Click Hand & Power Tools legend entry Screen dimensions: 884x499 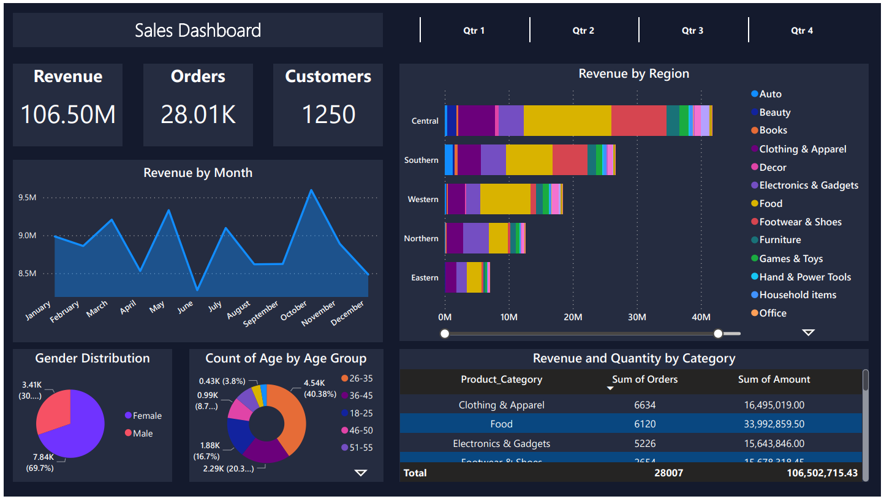click(801, 277)
